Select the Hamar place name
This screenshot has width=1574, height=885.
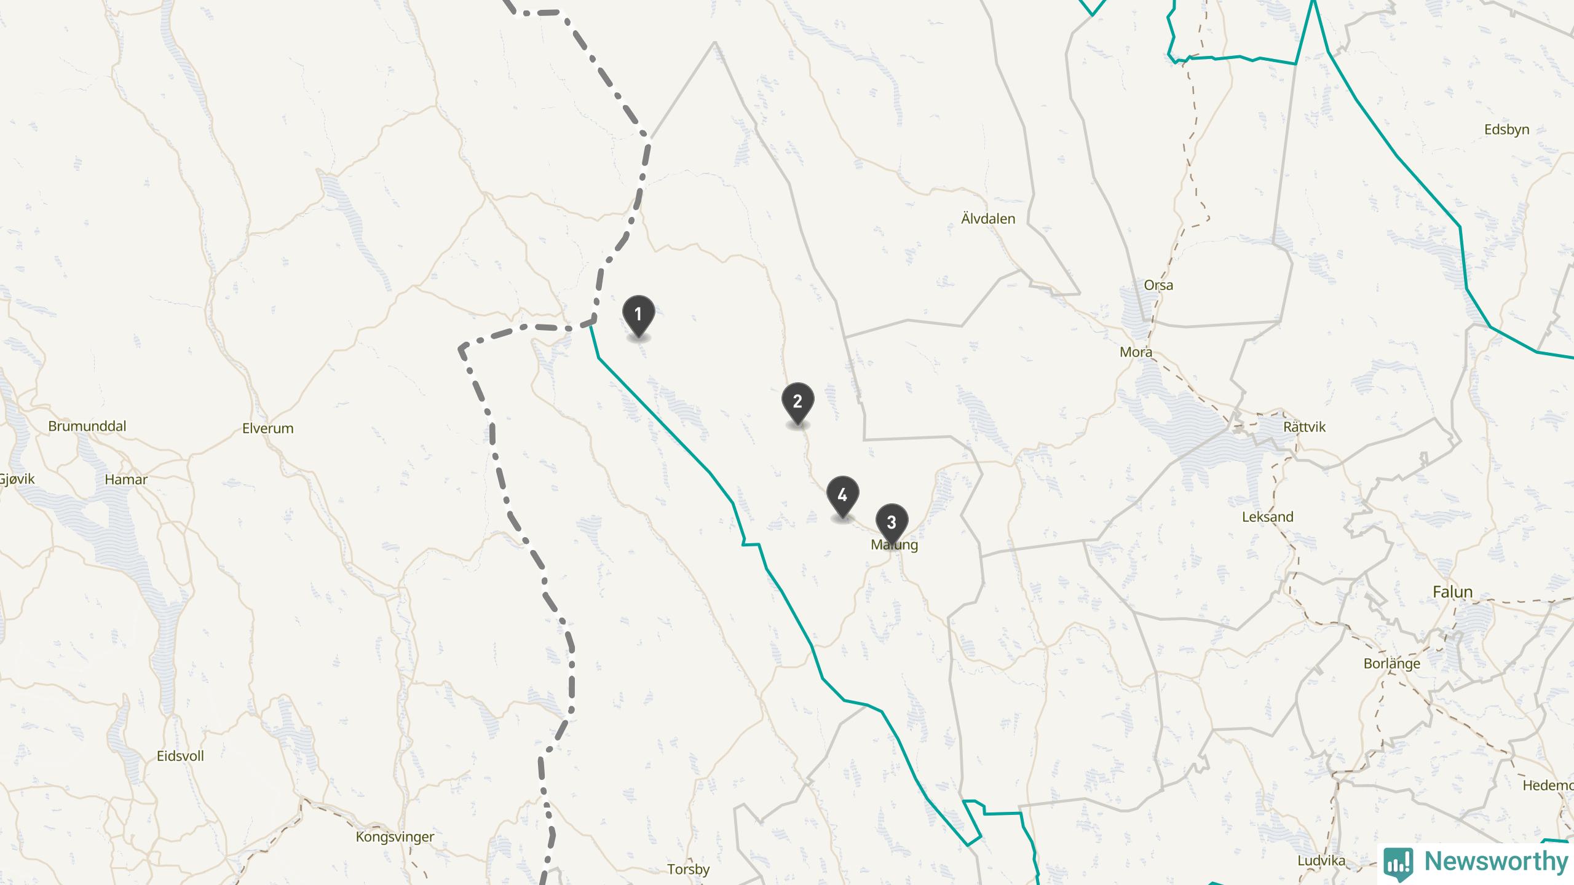126,479
